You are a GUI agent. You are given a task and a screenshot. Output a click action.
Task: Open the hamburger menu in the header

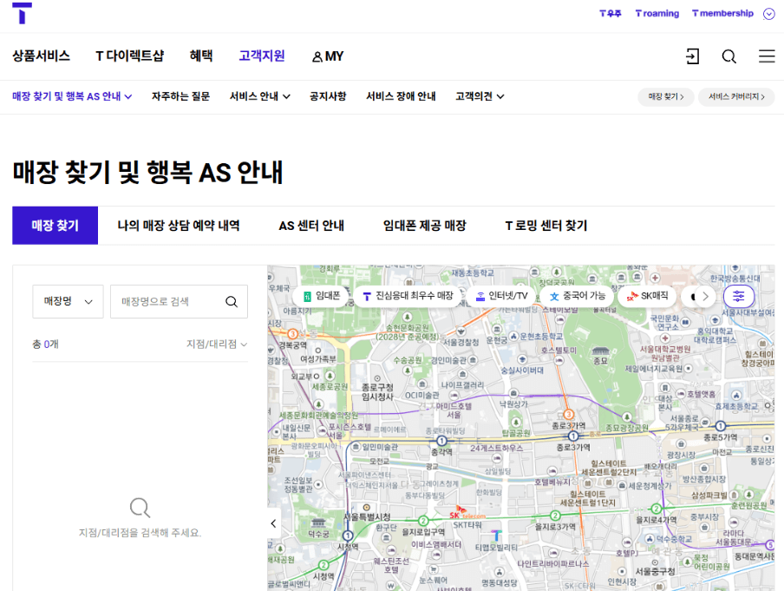pyautogui.click(x=766, y=56)
